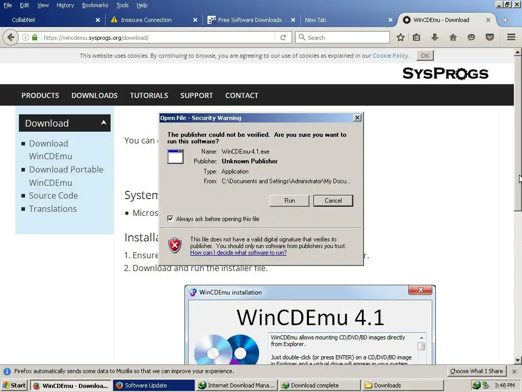This screenshot has height=392, width=522.
Task: Open the File menu
Action: pyautogui.click(x=7, y=5)
